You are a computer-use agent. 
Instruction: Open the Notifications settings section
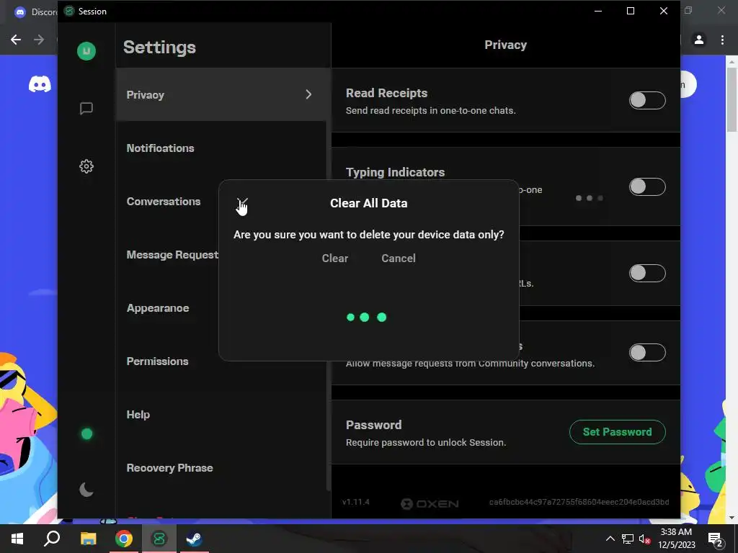[x=221, y=148]
